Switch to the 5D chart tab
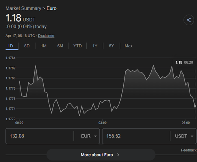This screenshot has height=162, width=197. pyautogui.click(x=27, y=46)
